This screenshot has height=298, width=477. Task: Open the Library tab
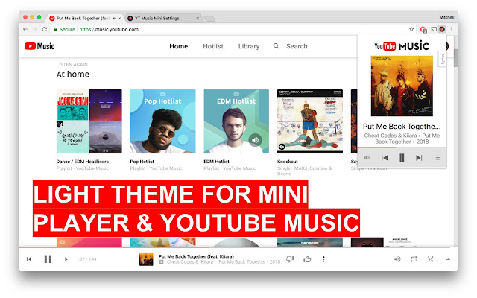click(x=249, y=46)
